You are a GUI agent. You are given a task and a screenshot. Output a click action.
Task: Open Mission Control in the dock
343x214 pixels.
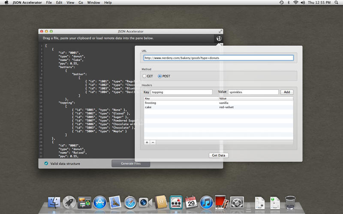(x=84, y=202)
